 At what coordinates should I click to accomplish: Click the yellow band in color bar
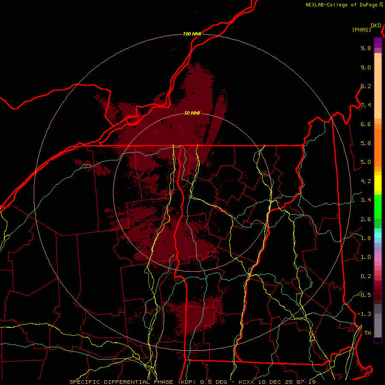(x=378, y=183)
